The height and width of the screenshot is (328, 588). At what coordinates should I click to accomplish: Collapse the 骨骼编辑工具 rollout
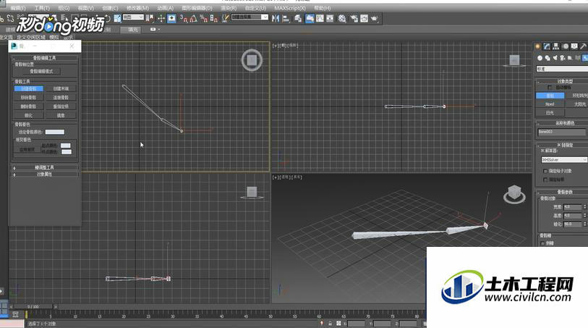coord(44,58)
